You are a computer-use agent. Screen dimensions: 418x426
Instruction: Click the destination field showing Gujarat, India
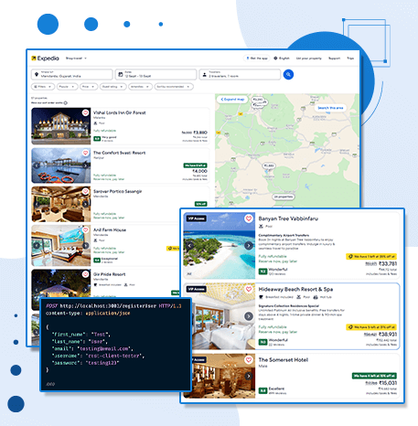(x=72, y=74)
